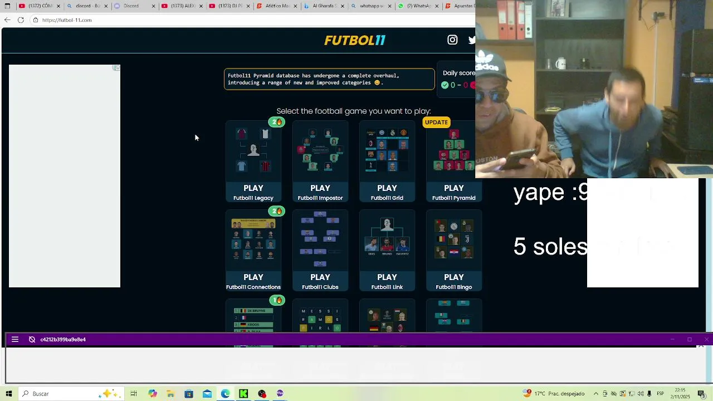Play Futbol11 Clubs game
This screenshot has width=713, height=401.
click(320, 251)
